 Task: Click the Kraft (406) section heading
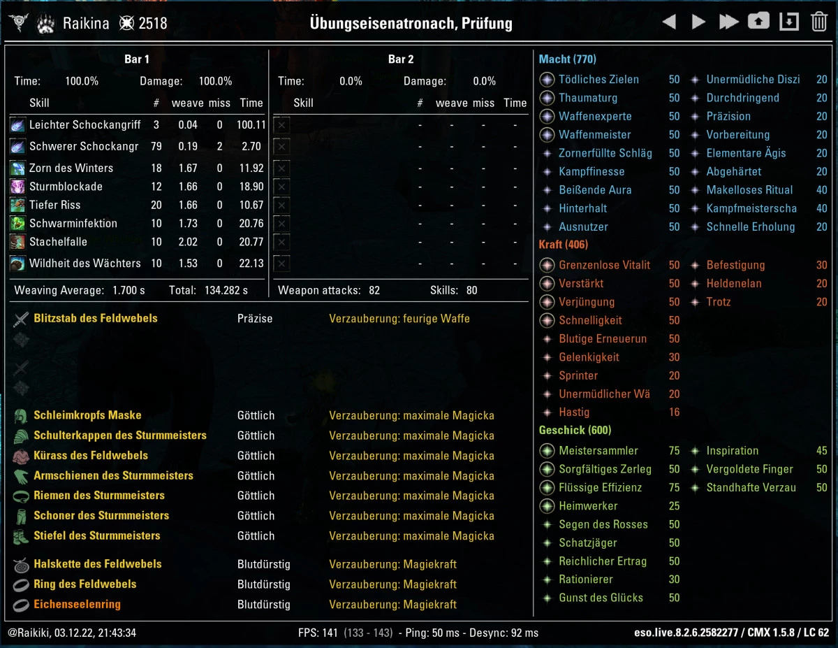[564, 245]
